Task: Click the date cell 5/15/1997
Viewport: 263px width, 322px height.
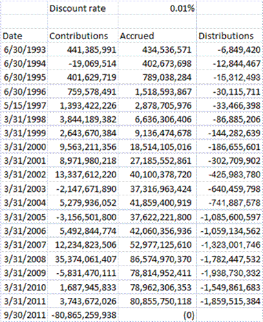Action: (x=24, y=105)
